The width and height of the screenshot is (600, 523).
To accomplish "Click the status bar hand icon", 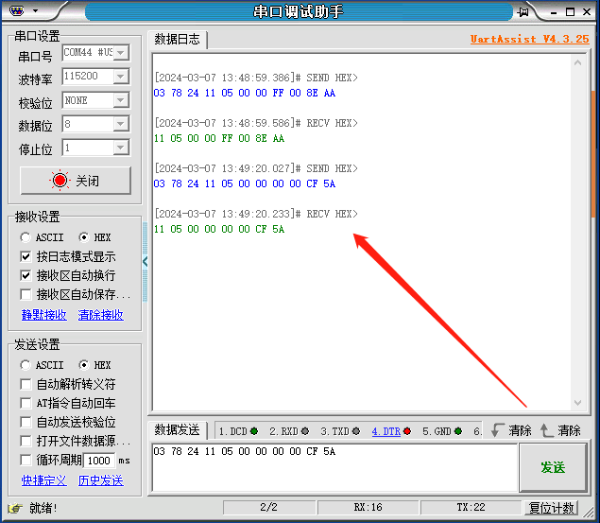I will [x=15, y=509].
